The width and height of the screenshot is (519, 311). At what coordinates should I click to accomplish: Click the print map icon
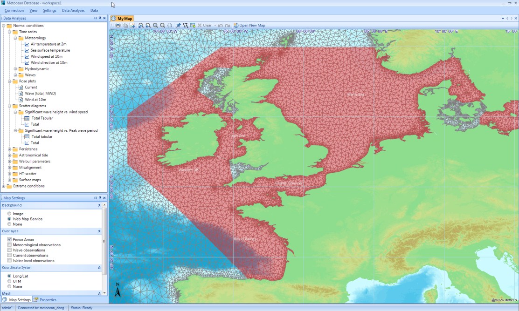(x=118, y=25)
